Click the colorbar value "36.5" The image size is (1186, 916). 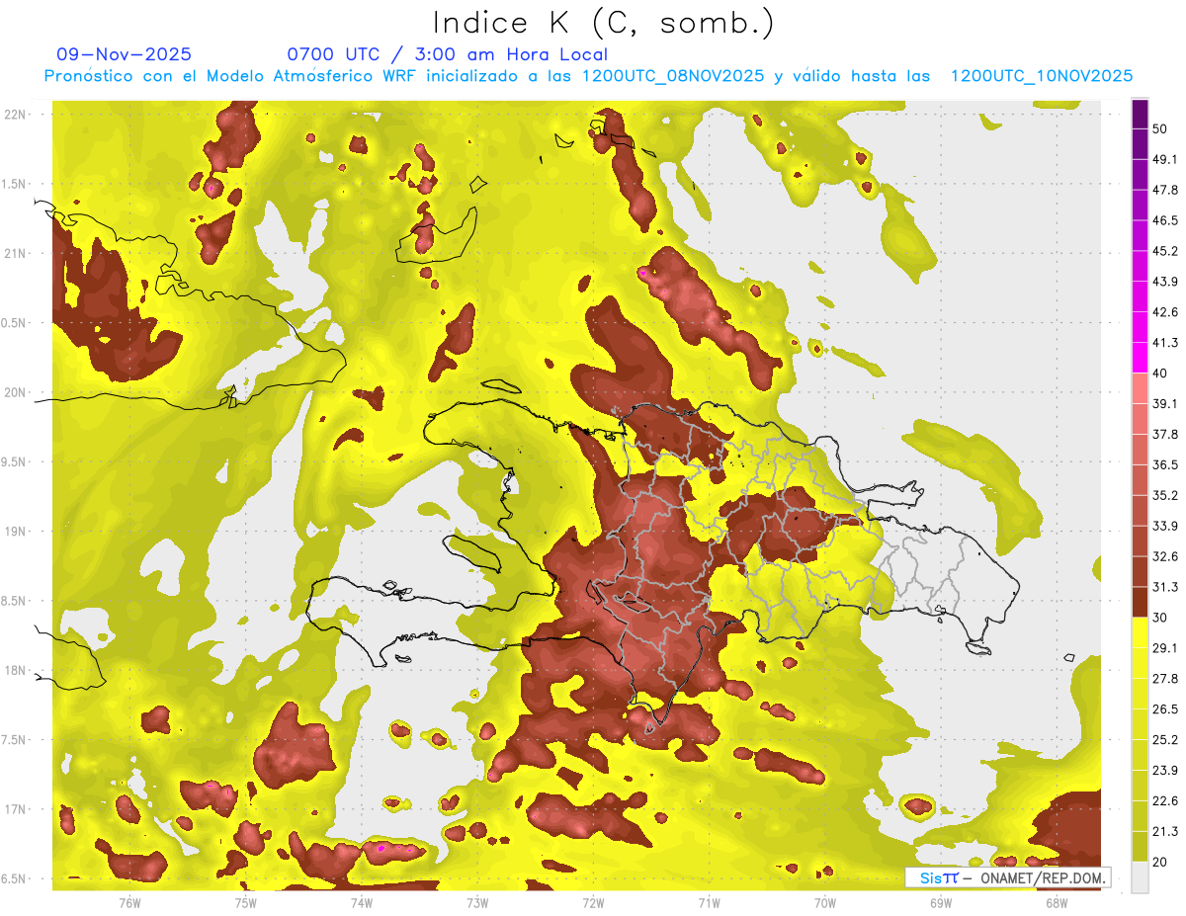tap(1165, 464)
